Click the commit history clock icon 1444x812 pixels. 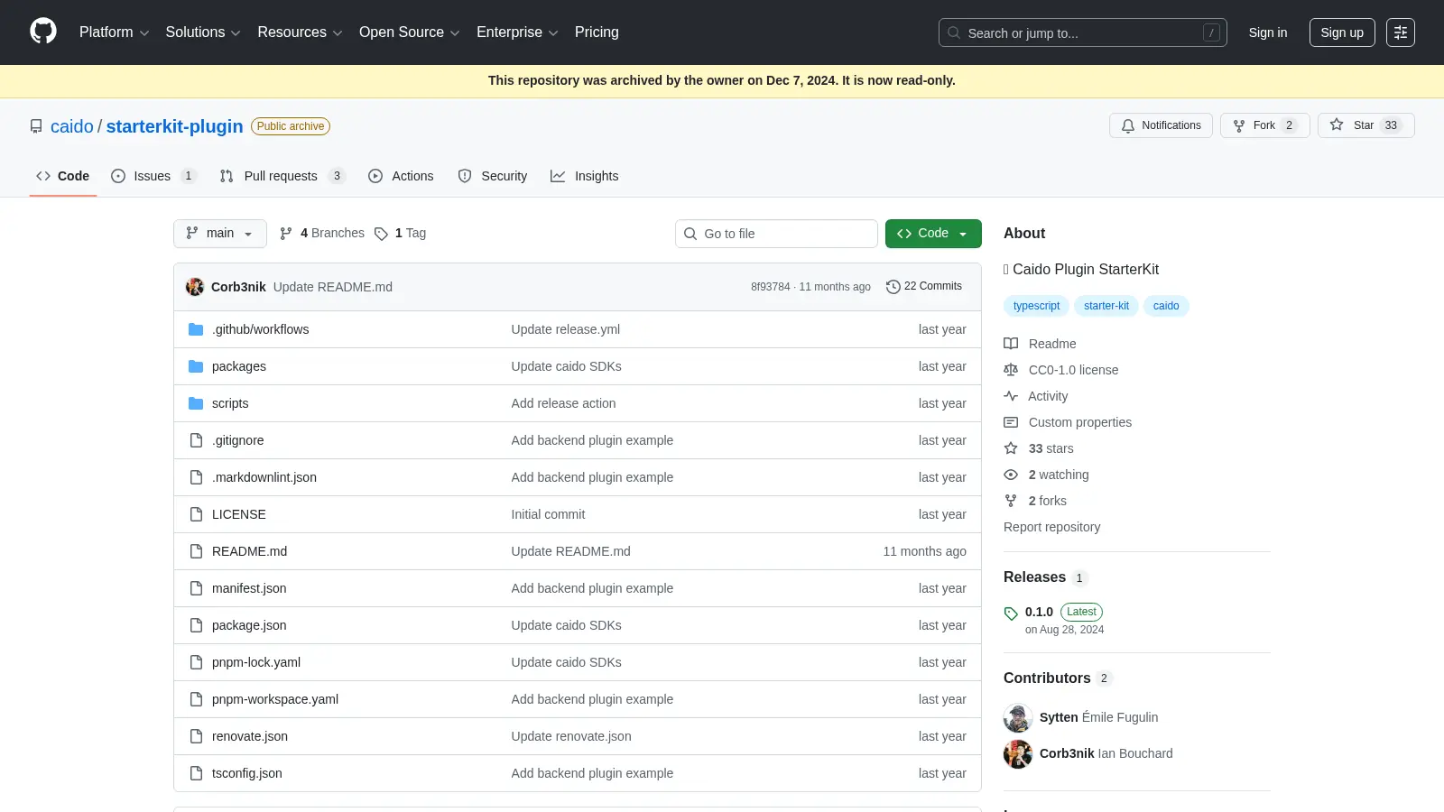(893, 286)
